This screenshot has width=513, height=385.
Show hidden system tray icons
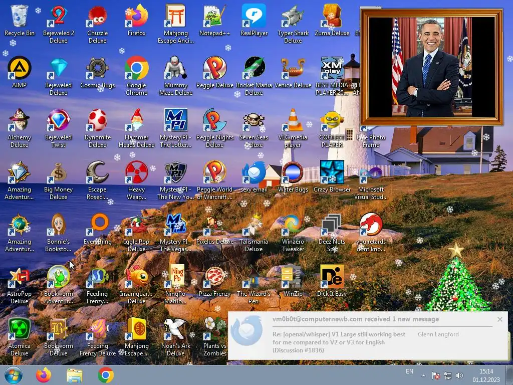click(x=423, y=376)
